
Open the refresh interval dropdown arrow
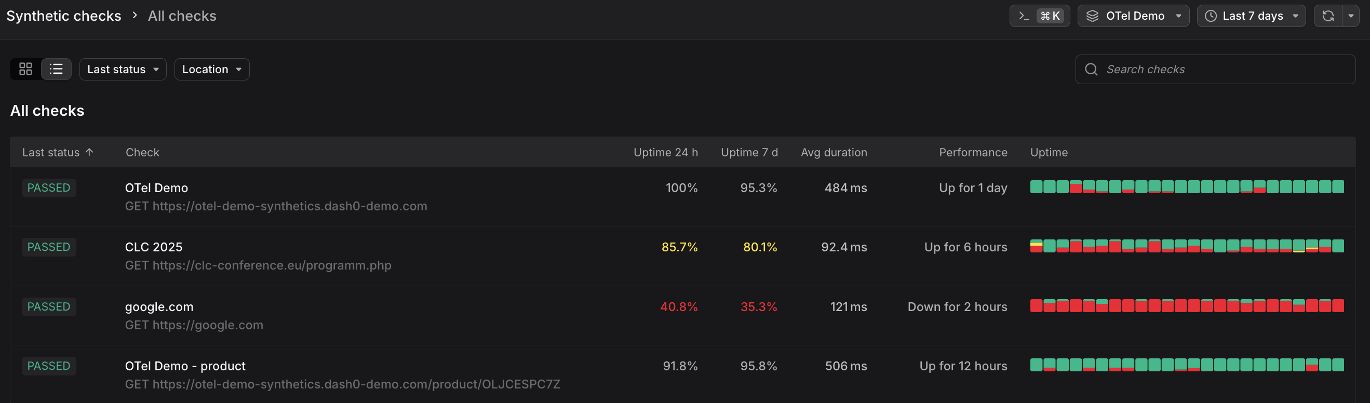tap(1351, 16)
